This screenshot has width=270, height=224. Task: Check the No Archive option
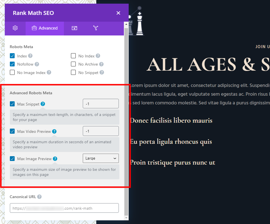pos(73,64)
